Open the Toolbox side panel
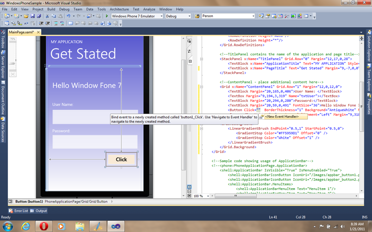This screenshot has width=372, height=232. 3,42
